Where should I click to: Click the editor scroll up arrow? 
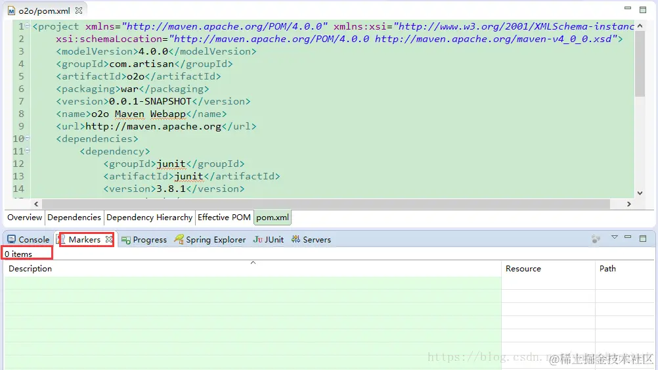[x=640, y=26]
